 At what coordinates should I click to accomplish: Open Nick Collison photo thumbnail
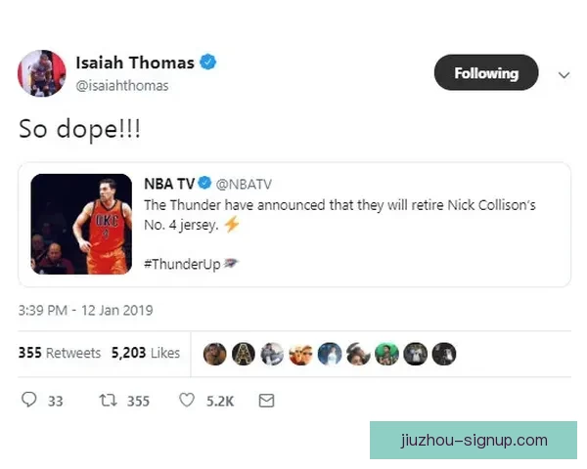pos(81,224)
